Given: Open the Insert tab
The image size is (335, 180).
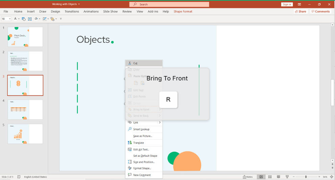Looking at the screenshot, I should pyautogui.click(x=31, y=11).
